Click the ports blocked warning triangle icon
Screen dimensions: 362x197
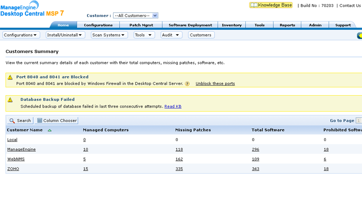(10, 78)
